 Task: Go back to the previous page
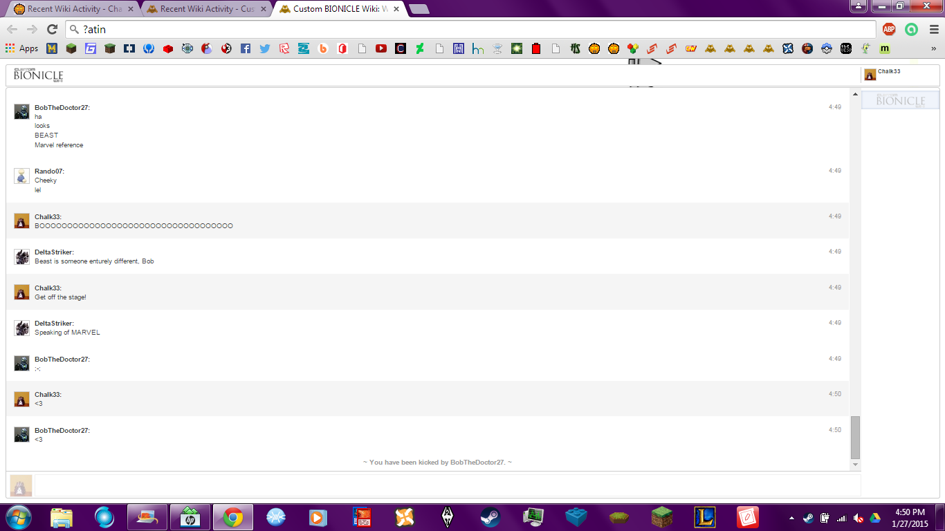pos(12,29)
